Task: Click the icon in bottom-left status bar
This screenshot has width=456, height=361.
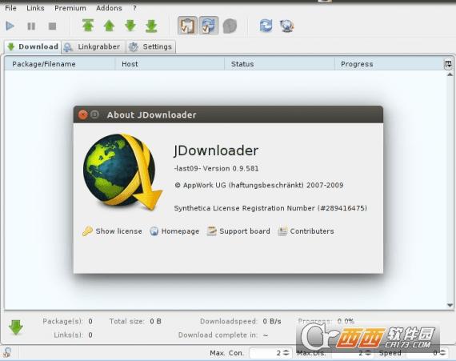Action: [7, 352]
